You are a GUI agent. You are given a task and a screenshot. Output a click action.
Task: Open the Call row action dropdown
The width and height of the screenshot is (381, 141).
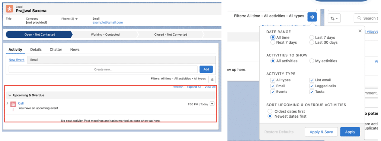(212, 104)
